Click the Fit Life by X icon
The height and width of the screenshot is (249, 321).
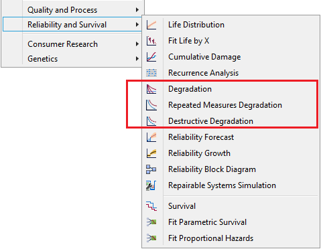tap(151, 41)
